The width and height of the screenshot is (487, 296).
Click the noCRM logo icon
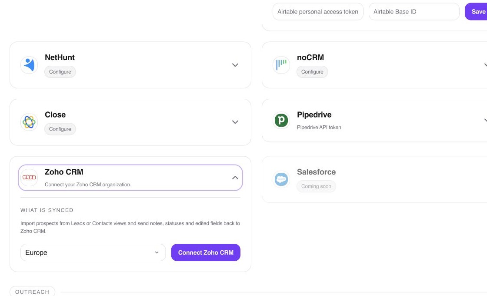281,65
